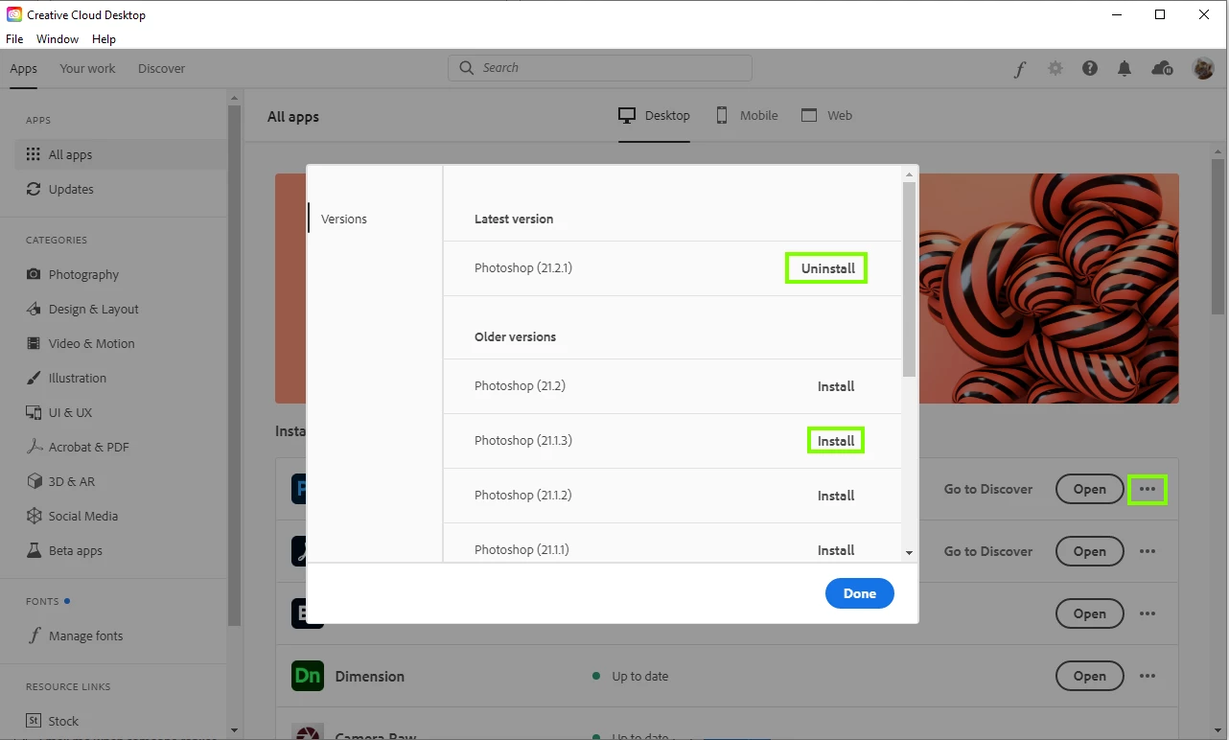Open the help question mark icon
This screenshot has height=740, width=1229.
click(1090, 69)
